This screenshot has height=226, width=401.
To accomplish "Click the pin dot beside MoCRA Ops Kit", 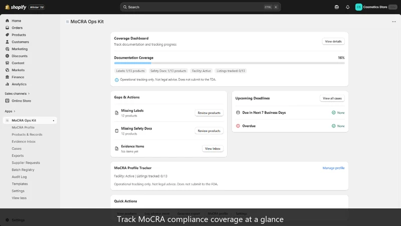I will [54, 121].
